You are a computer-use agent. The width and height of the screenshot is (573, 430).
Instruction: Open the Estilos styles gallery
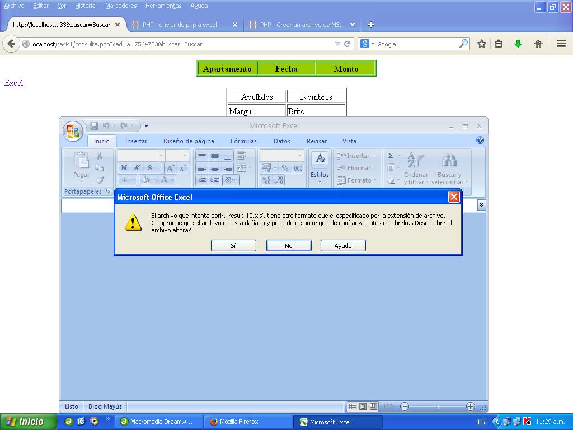(320, 167)
